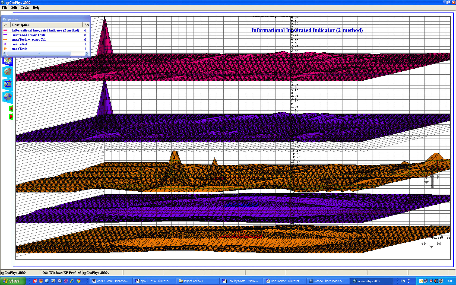The width and height of the screenshot is (456, 285).
Task: Click the Properties horizontal scrollbar thumb
Action: pyautogui.click(x=39, y=53)
